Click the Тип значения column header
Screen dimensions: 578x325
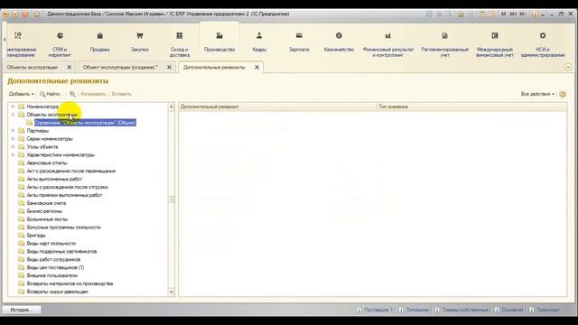[x=471, y=107]
